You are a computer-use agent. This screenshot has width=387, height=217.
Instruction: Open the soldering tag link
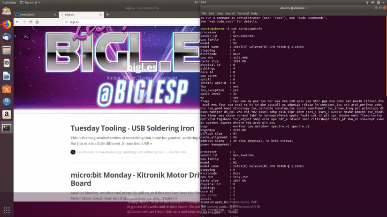point(129,152)
